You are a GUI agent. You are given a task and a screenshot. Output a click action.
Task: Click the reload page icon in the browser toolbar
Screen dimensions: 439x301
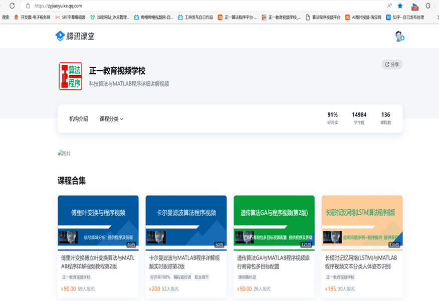point(12,6)
